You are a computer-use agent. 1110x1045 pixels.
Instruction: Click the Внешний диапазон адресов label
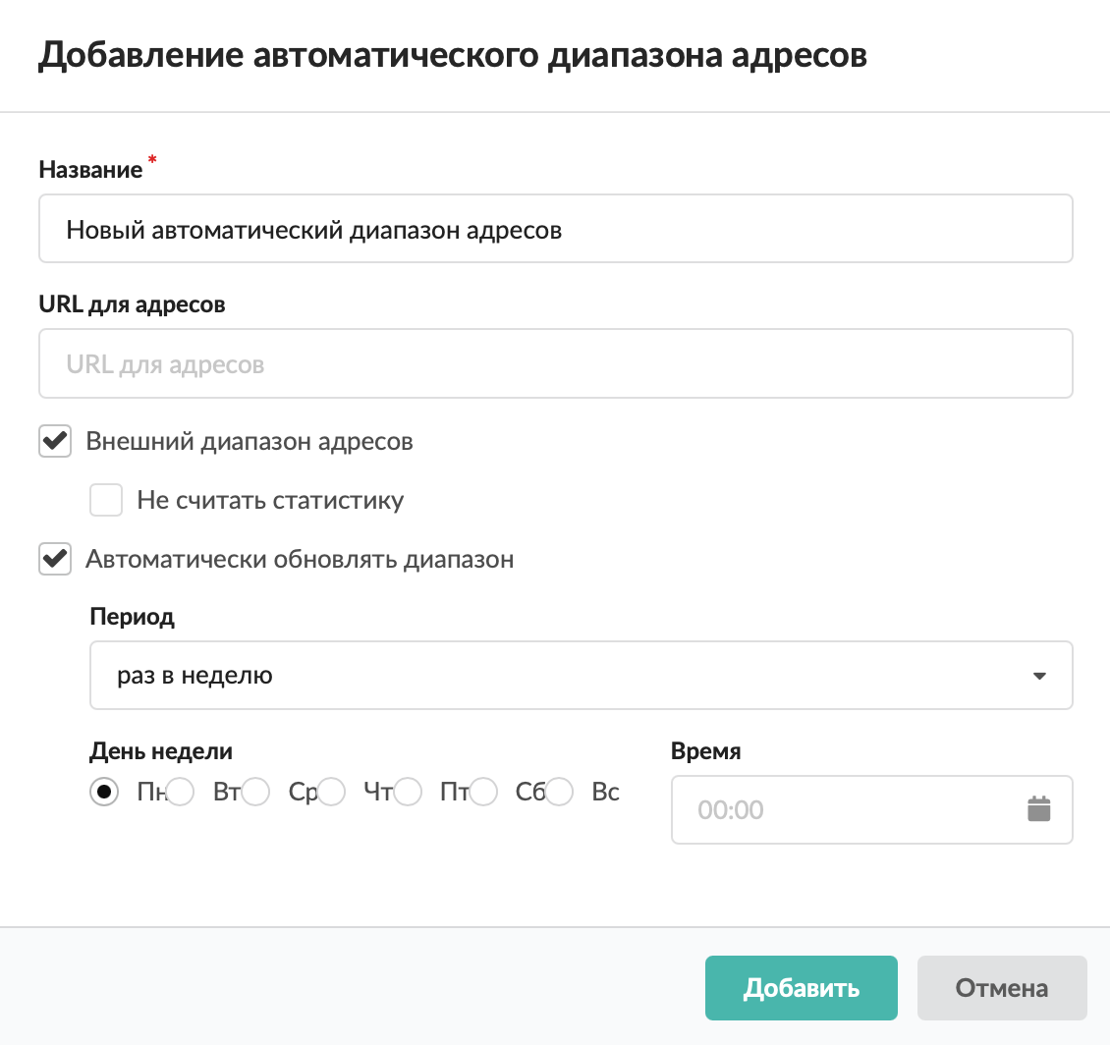click(250, 441)
